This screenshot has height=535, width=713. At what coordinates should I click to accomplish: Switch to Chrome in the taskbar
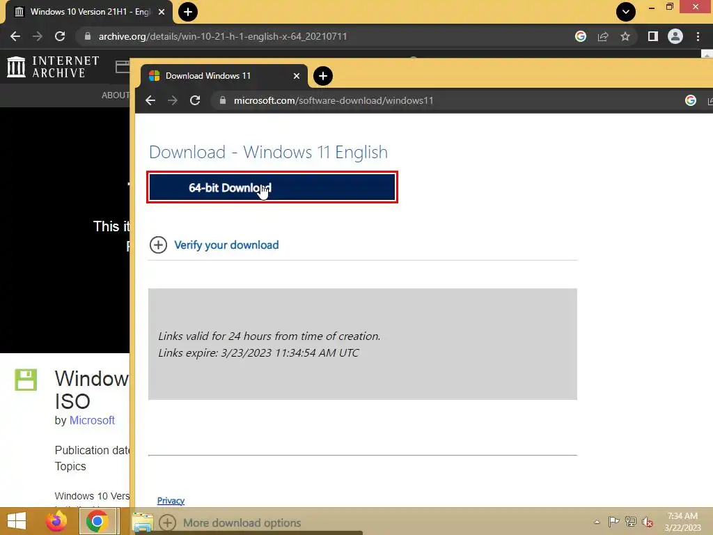[x=97, y=522]
